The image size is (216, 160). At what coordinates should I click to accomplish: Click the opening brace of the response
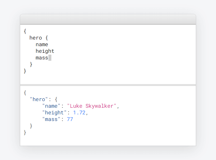point(25,93)
